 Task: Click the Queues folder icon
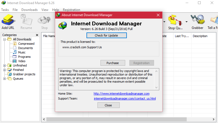[x=10, y=79]
